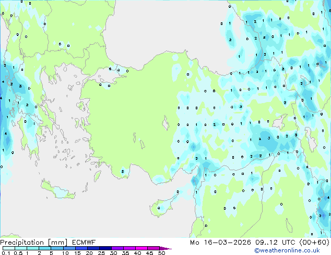This screenshot has height=255, width=331.
Task: Click the 15–20 mm legend color swatch
Action: 81,248
